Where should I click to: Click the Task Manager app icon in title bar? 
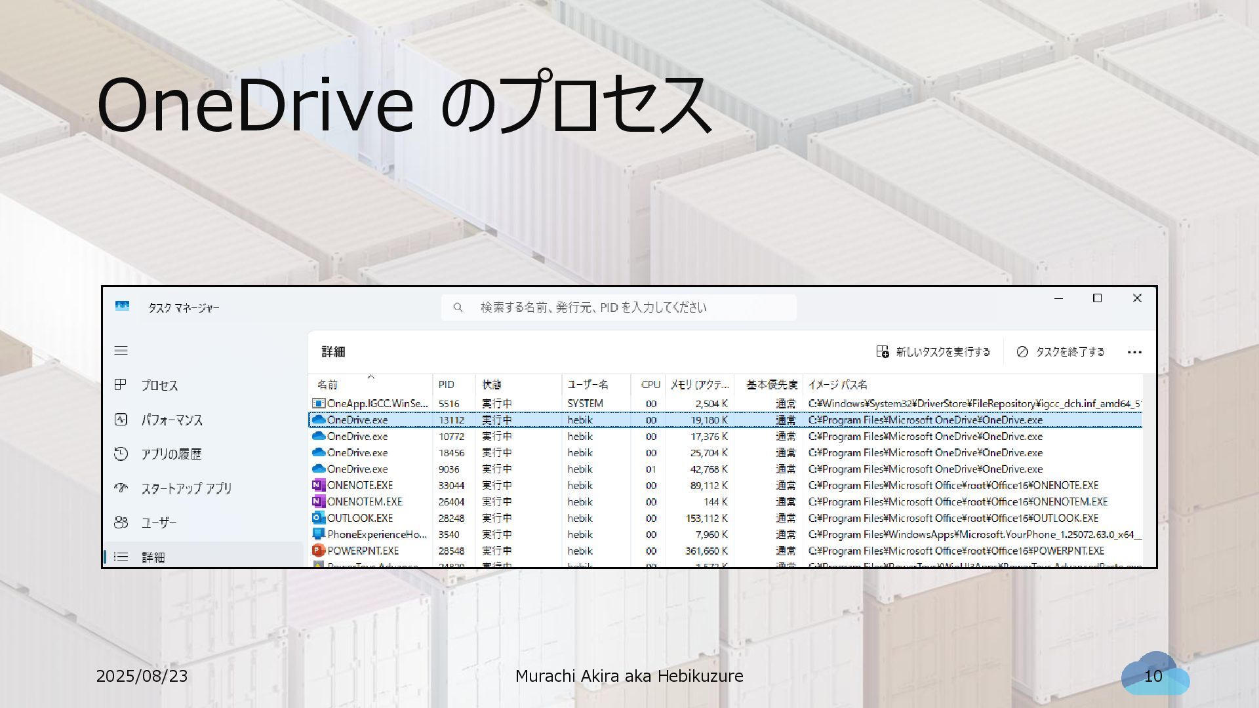(x=122, y=306)
